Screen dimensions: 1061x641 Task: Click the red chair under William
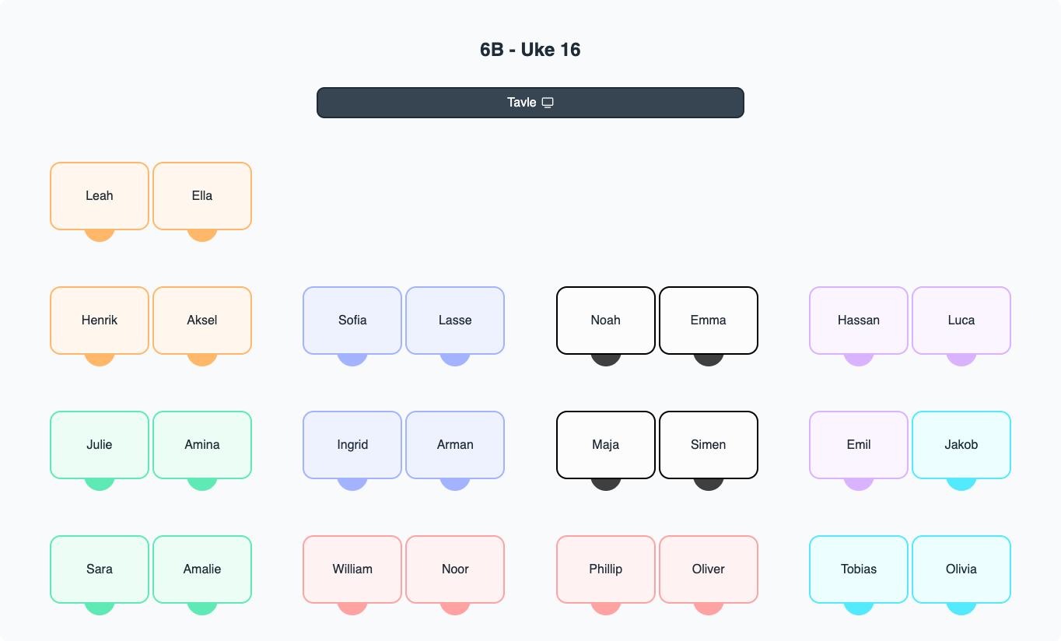click(x=352, y=609)
